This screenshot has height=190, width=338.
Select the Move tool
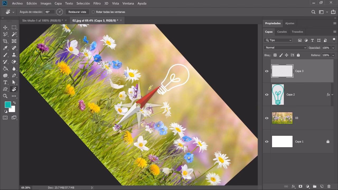5,27
